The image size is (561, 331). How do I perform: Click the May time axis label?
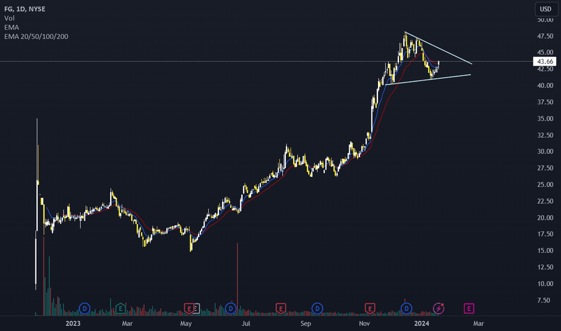click(x=185, y=324)
